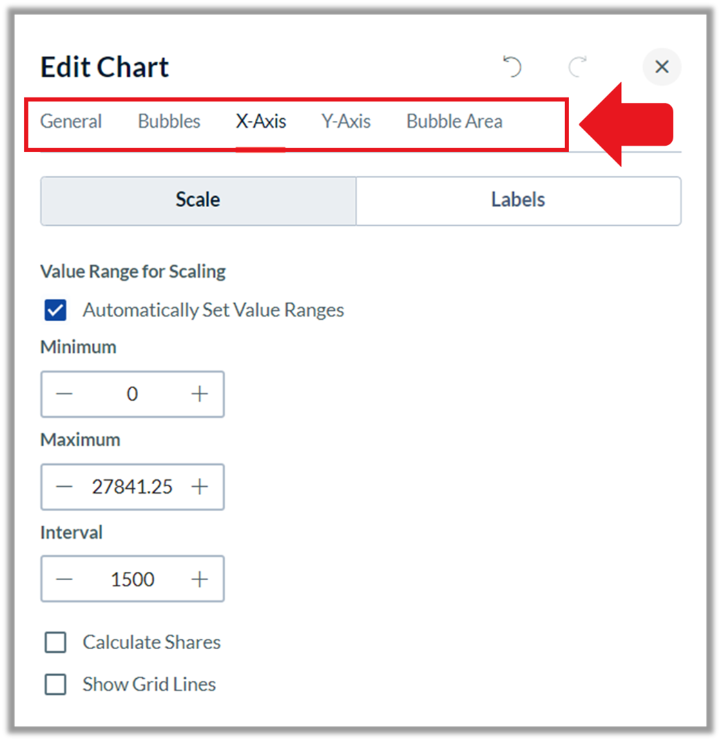Open the Bubbles tab
Screen dimensions: 721x741
tap(169, 122)
